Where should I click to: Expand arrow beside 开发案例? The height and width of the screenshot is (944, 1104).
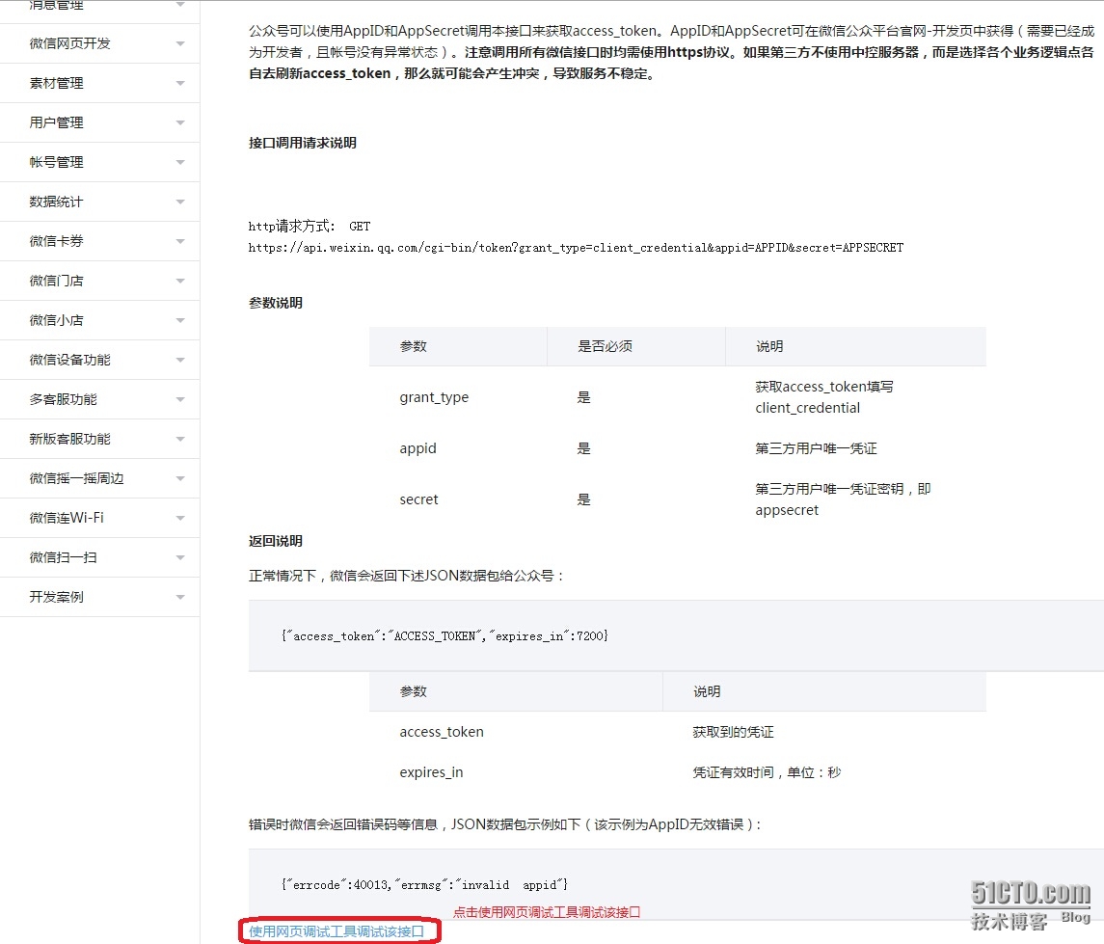pyautogui.click(x=180, y=597)
